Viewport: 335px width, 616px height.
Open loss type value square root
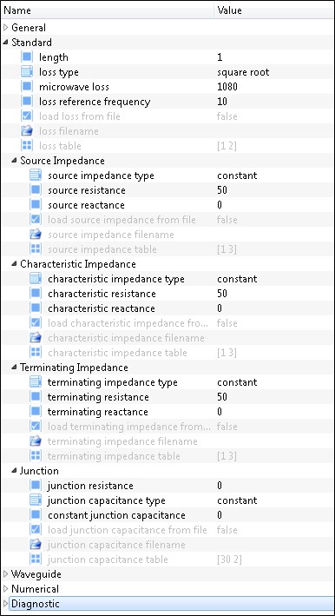pos(243,72)
